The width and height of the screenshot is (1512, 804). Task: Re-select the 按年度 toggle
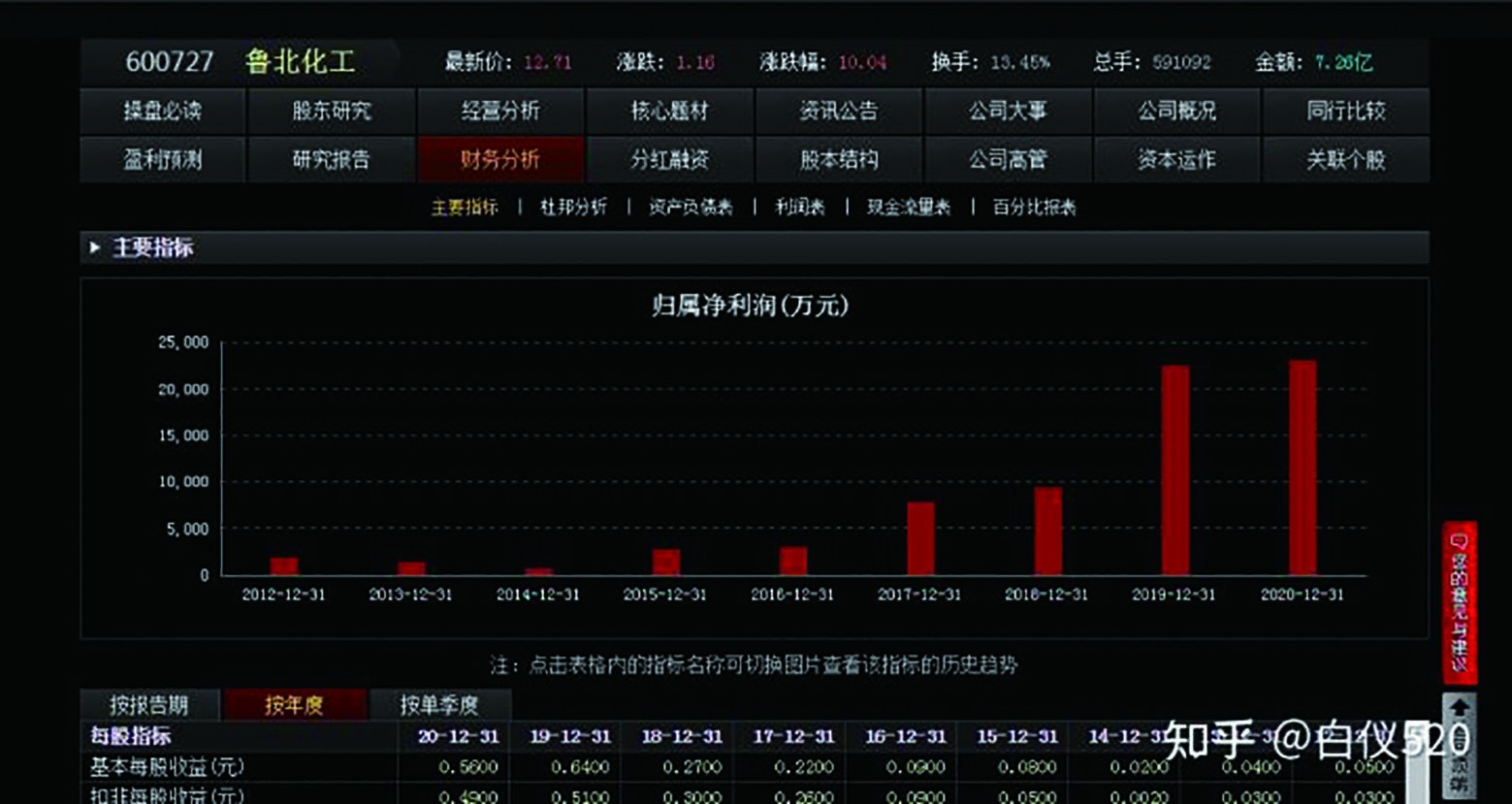tap(298, 705)
